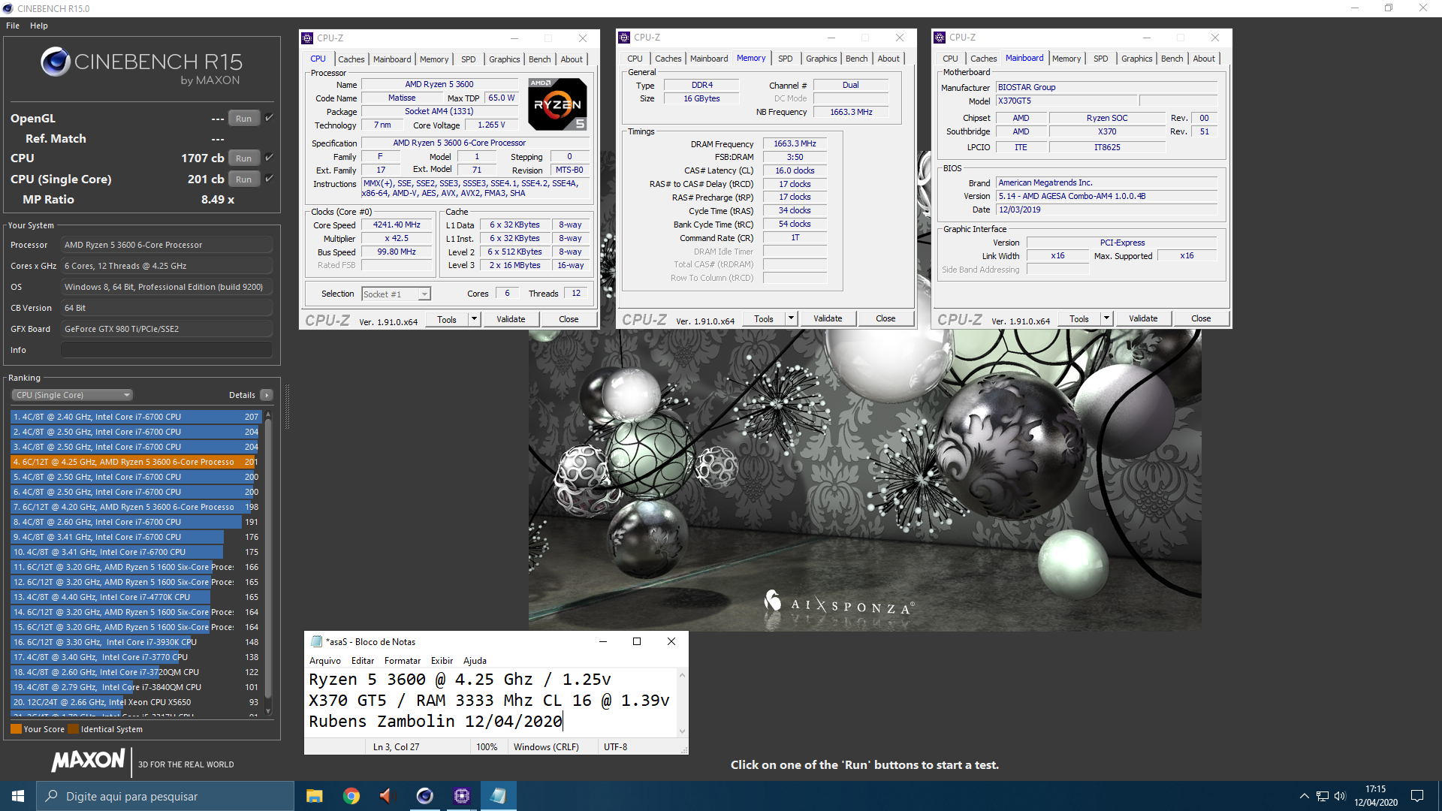Expand Tools dropdown in CPU tab window

(x=474, y=319)
